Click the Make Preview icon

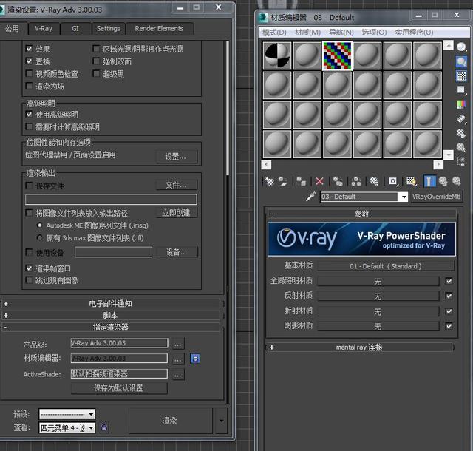[x=461, y=119]
